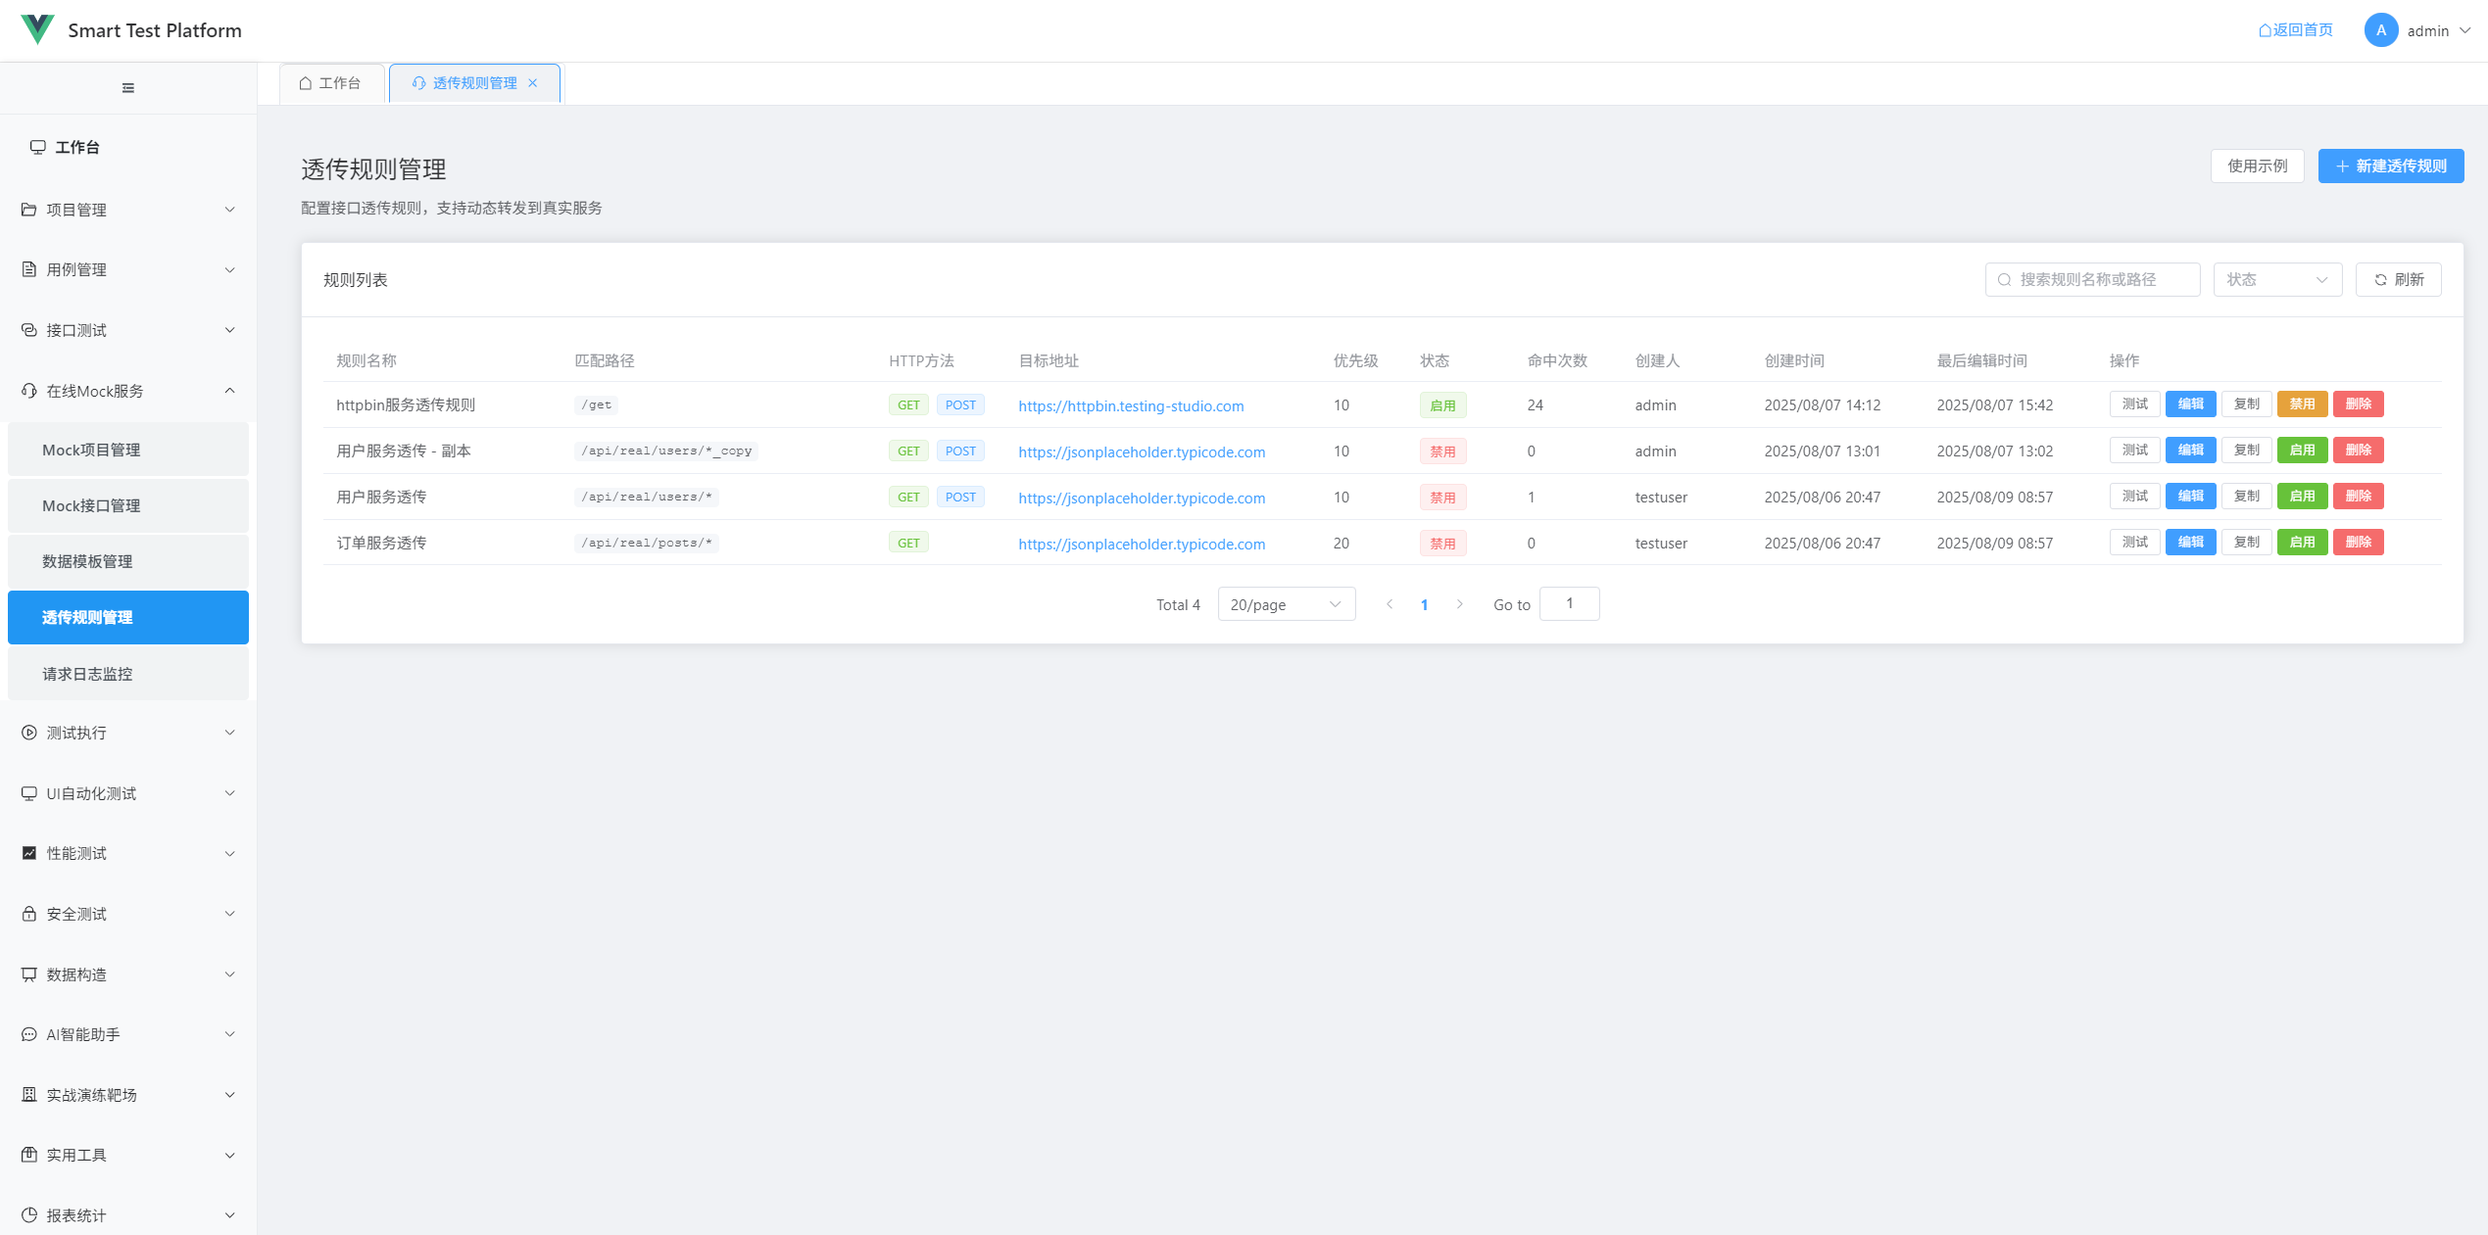Go to previous page arrow
Screen dimensions: 2488x1235
[x=1390, y=604]
